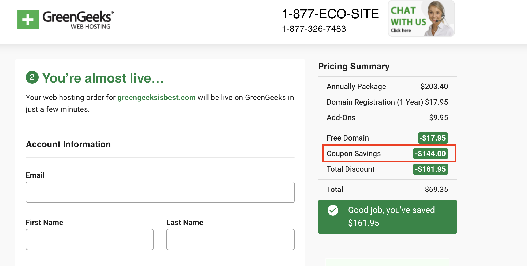The width and height of the screenshot is (527, 266).
Task: Click the Pricing Summary heading
Action: (x=354, y=66)
